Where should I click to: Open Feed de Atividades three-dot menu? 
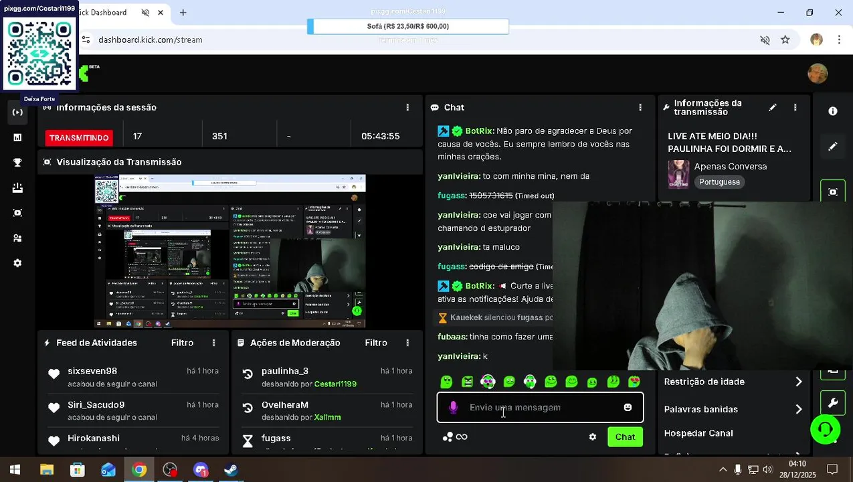[214, 343]
